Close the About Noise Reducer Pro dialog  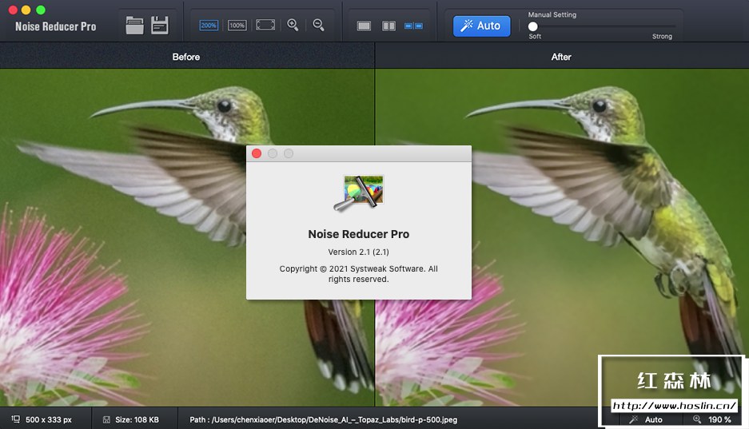(x=257, y=153)
